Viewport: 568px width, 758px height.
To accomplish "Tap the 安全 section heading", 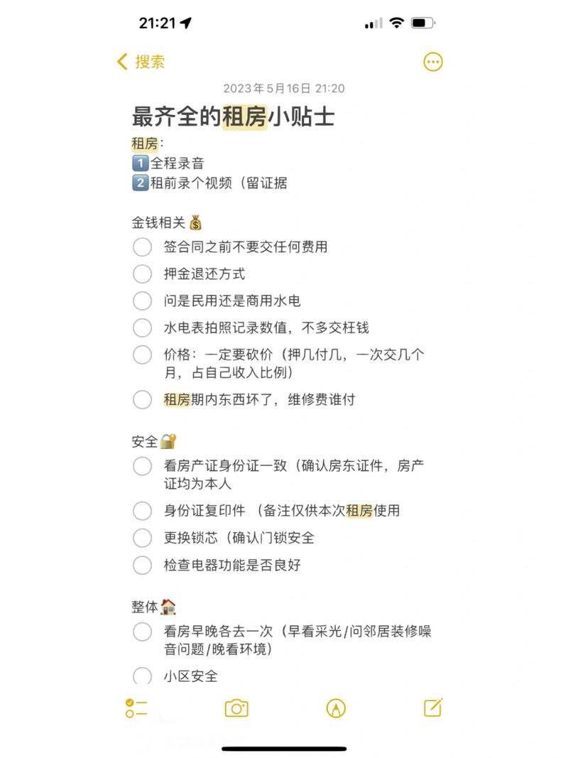I will coord(145,442).
